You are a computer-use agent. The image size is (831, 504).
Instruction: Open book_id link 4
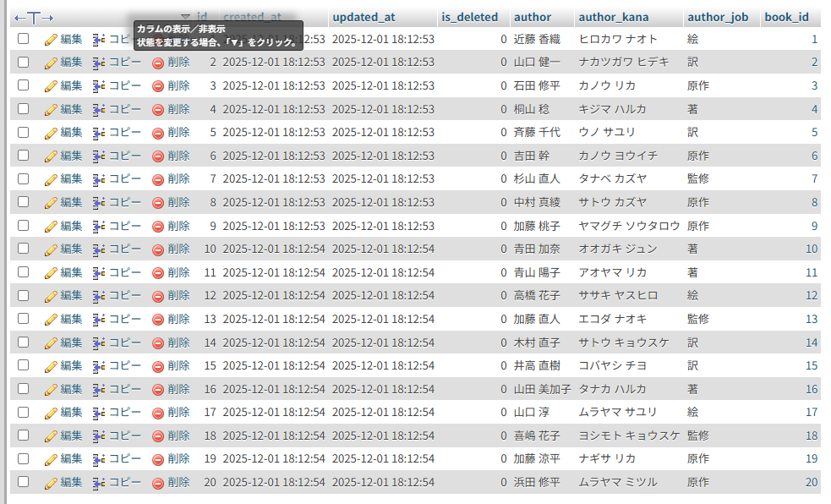[814, 109]
